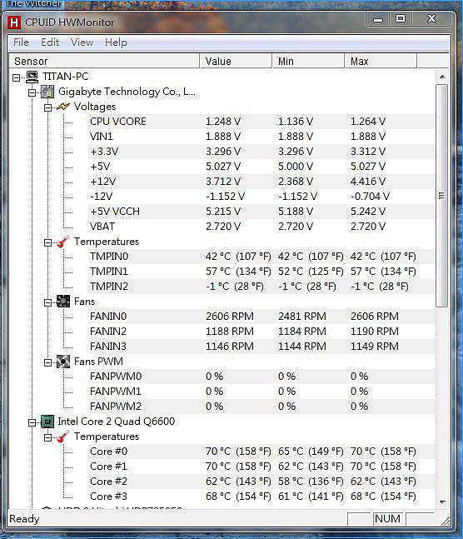The height and width of the screenshot is (539, 463).
Task: Select the TMPIN2 temperature row
Action: [x=261, y=287]
